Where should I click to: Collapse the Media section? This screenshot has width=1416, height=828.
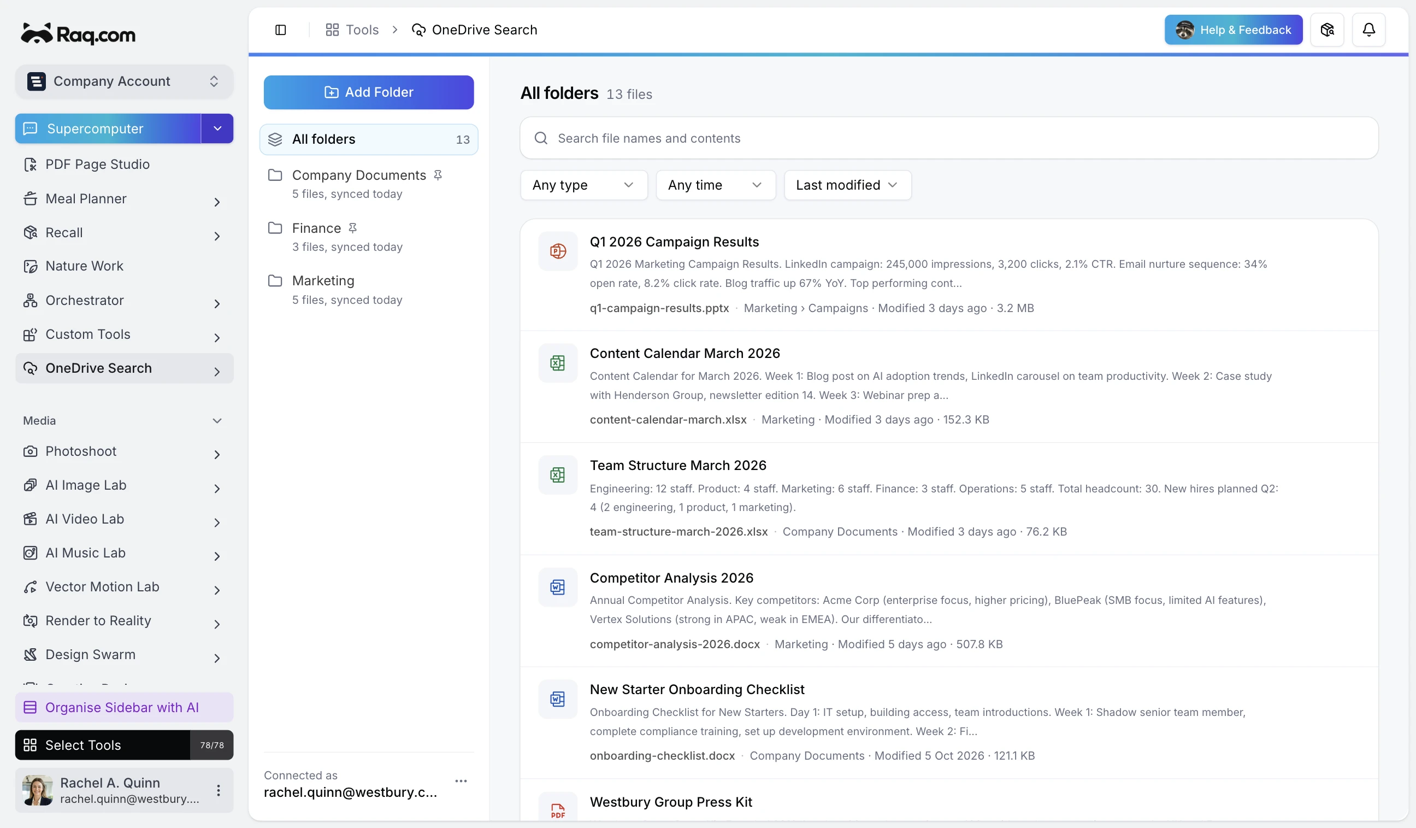point(217,420)
